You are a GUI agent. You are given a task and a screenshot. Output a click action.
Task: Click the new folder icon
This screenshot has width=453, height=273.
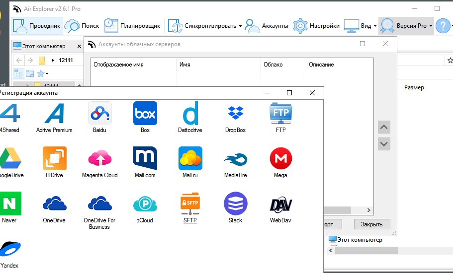click(30, 73)
